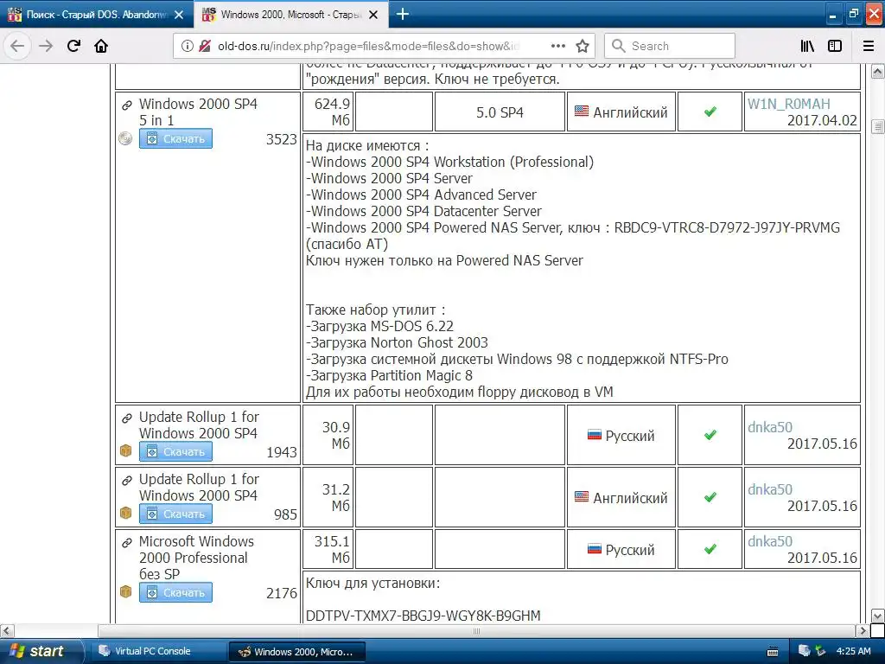Open dnka50 profile in 315.1 Мб row
Image resolution: width=885 pixels, height=664 pixels.
point(770,541)
